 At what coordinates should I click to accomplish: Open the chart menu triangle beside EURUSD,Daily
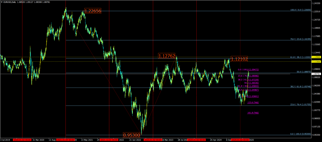click(x=2, y=2)
